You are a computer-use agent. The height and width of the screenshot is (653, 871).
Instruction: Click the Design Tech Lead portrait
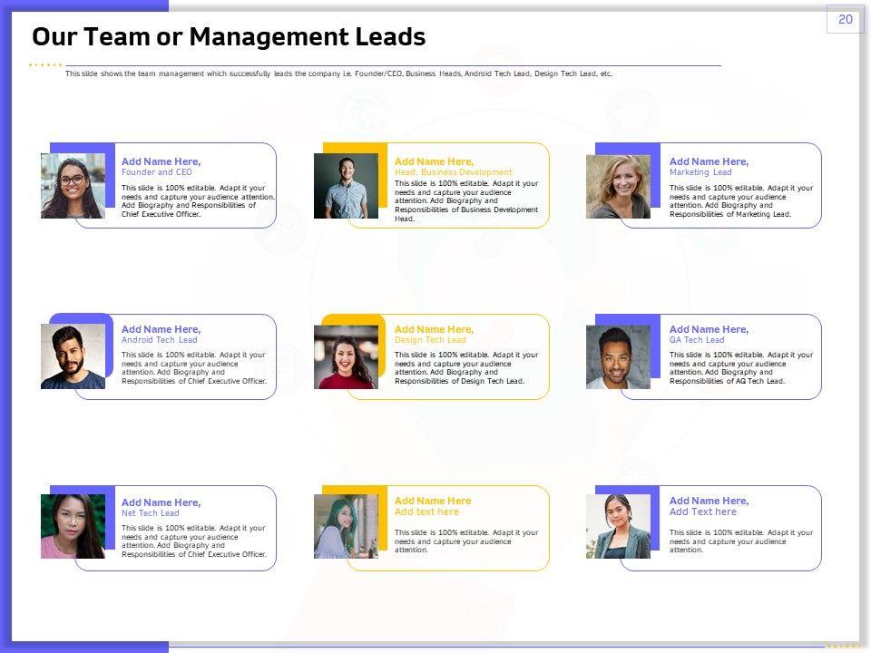(346, 356)
